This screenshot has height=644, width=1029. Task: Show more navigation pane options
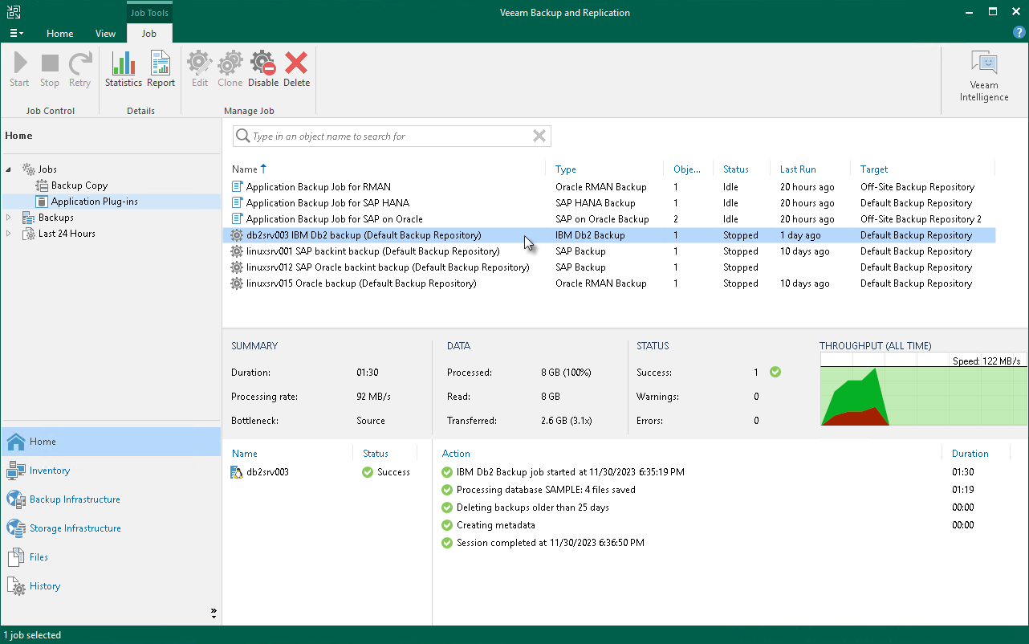coord(214,613)
